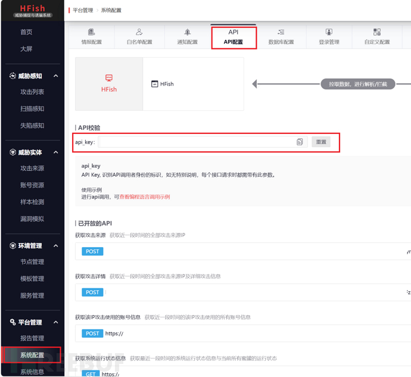Open 报告管理 in the sidebar
The height and width of the screenshot is (377, 411).
pyautogui.click(x=32, y=338)
